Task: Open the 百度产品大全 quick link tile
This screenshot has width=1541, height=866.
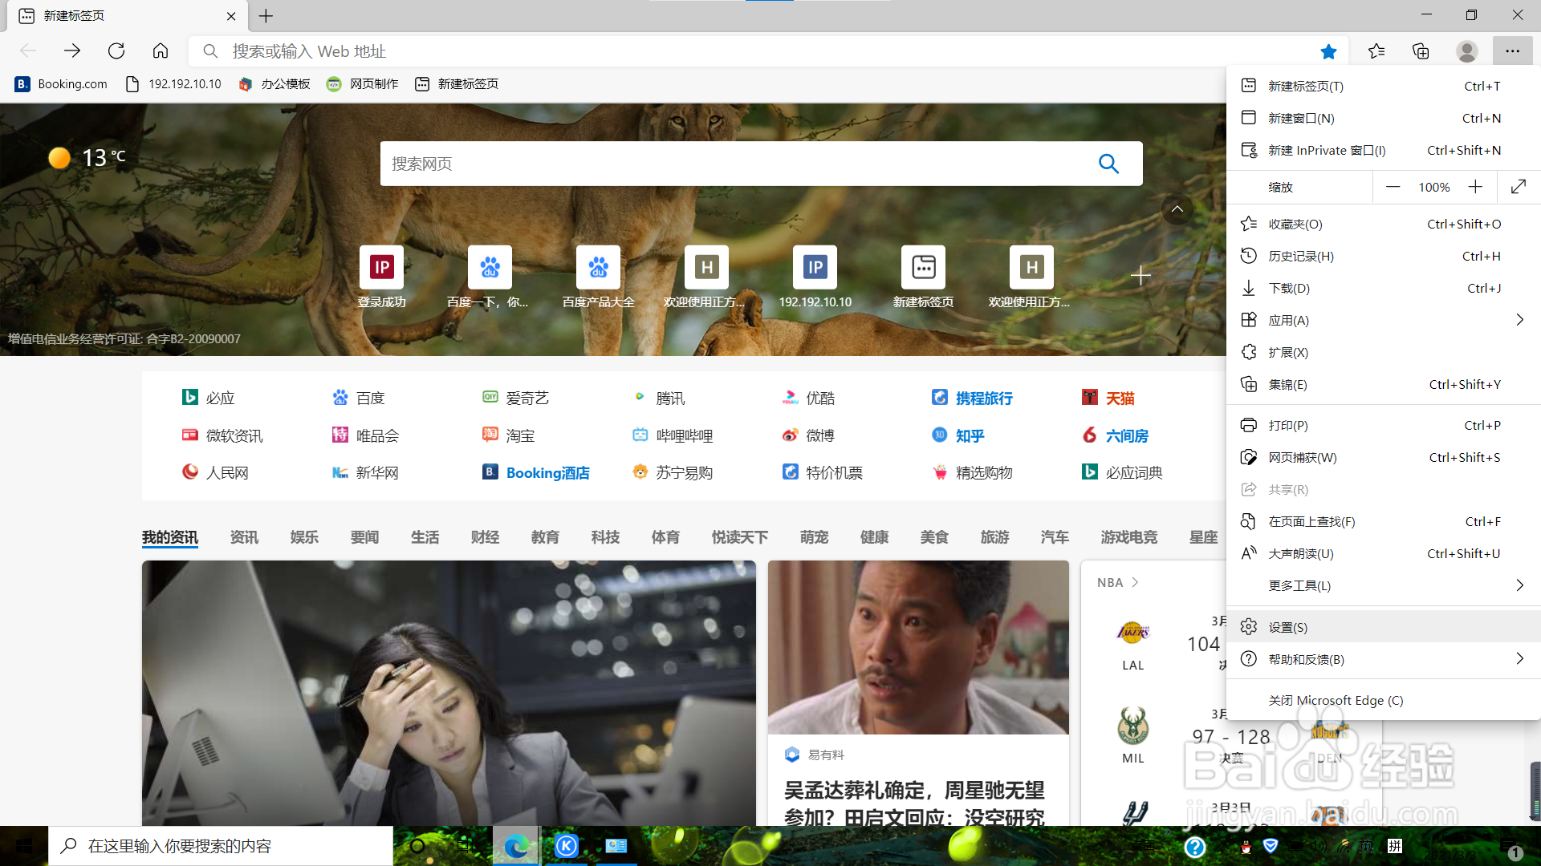Action: click(599, 277)
